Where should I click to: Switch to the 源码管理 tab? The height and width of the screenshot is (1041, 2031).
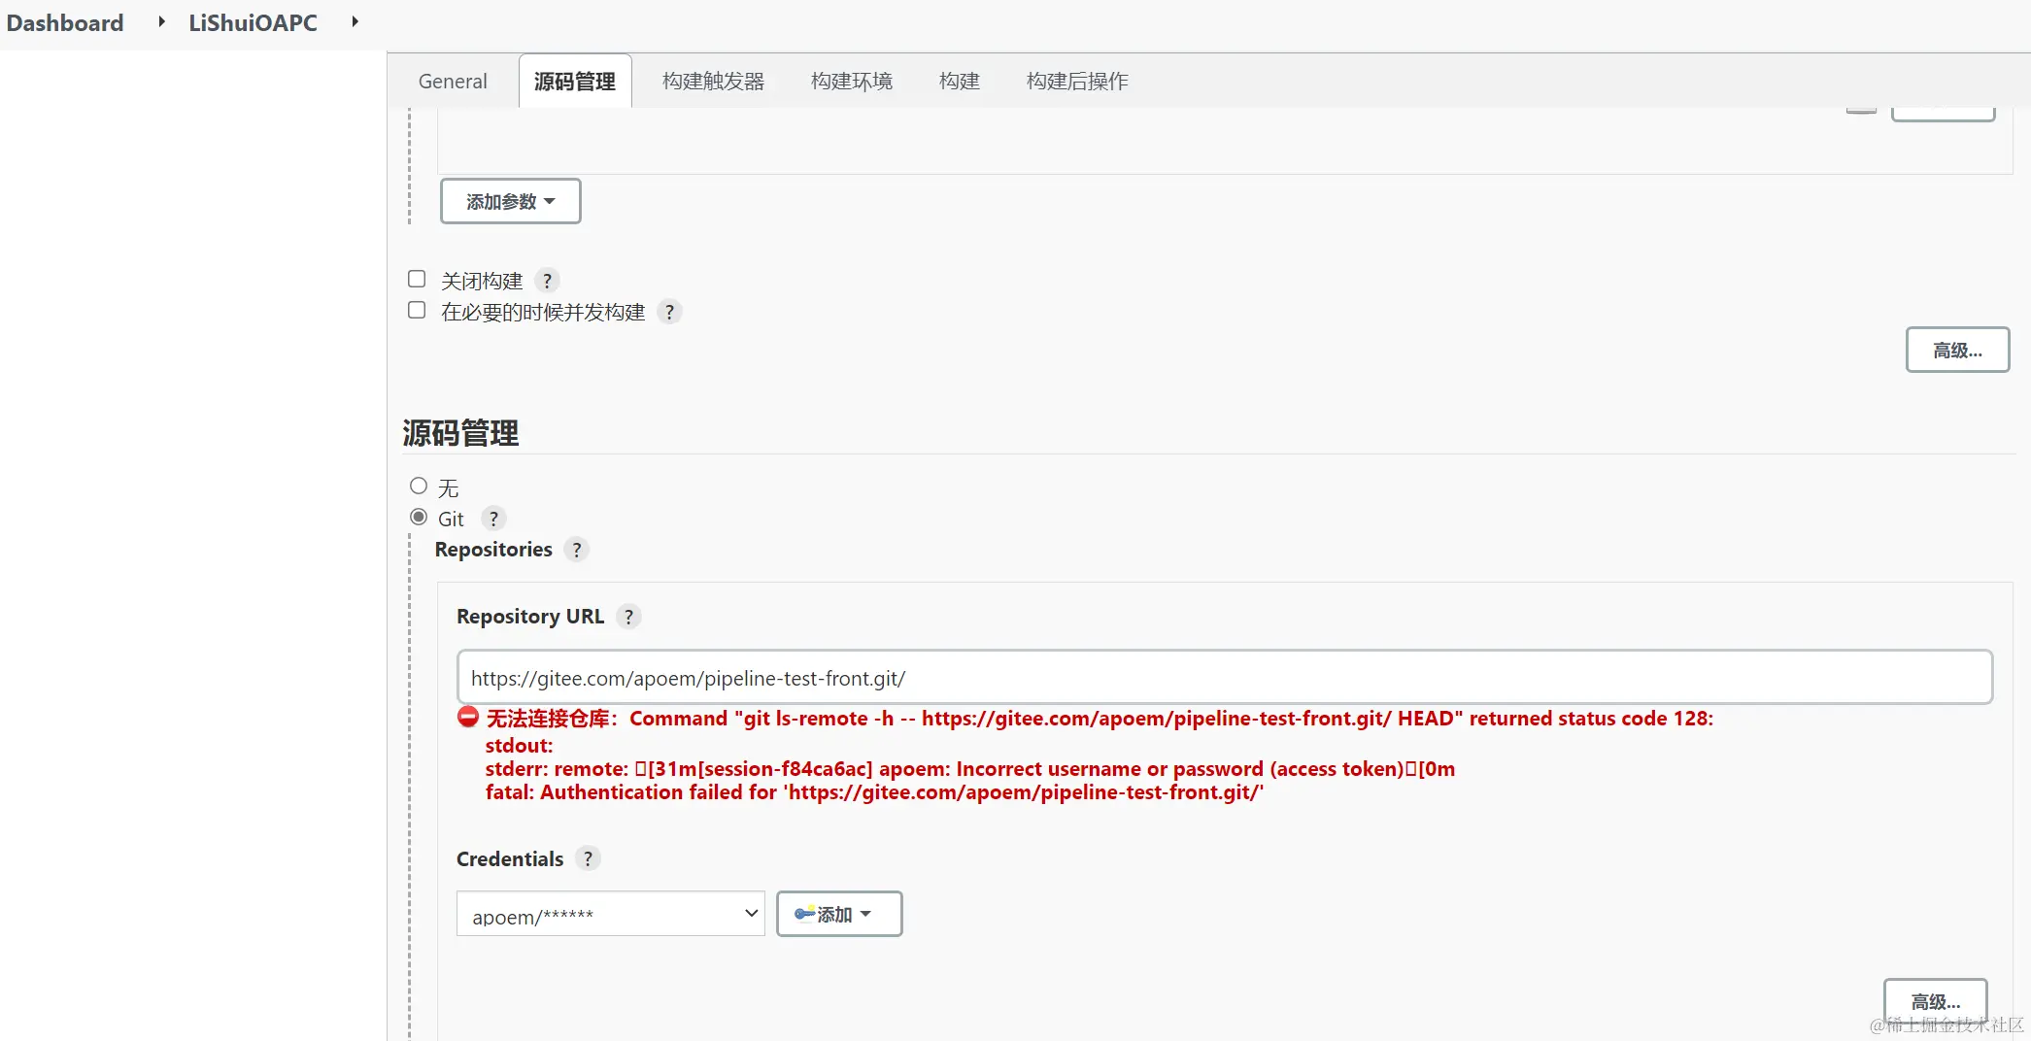[x=575, y=82]
